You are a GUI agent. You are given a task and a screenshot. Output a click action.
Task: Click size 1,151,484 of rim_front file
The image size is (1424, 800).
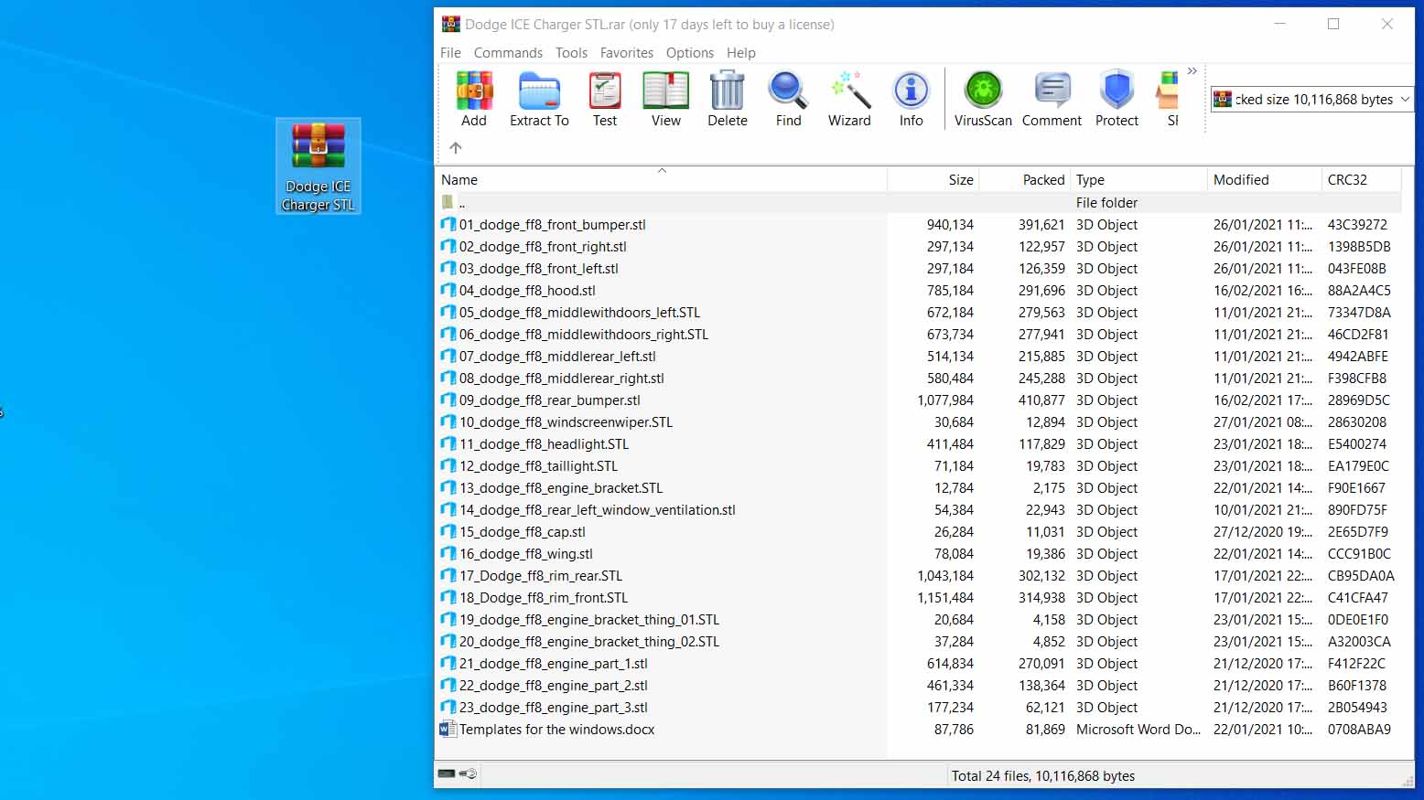click(x=945, y=598)
